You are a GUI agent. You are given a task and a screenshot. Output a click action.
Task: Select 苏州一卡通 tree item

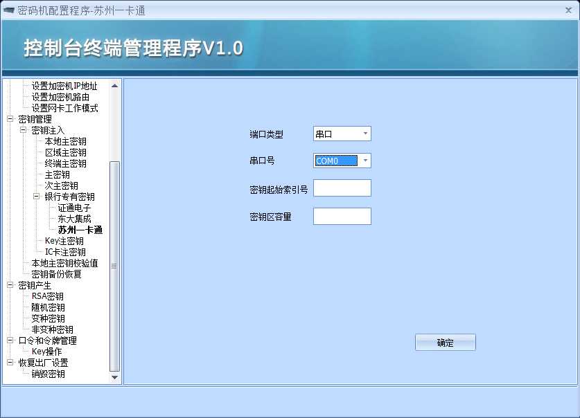(x=80, y=230)
